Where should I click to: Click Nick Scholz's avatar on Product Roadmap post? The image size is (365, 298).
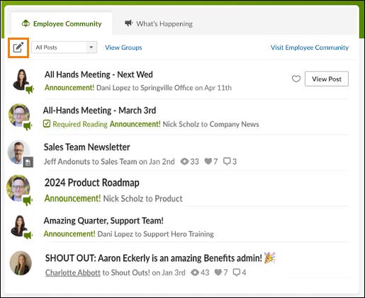tap(18, 188)
